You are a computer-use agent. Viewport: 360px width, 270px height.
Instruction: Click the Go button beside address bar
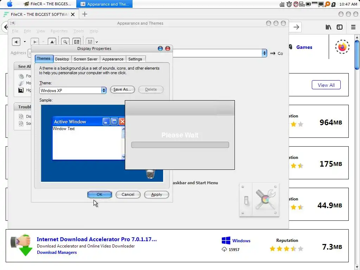(277, 53)
